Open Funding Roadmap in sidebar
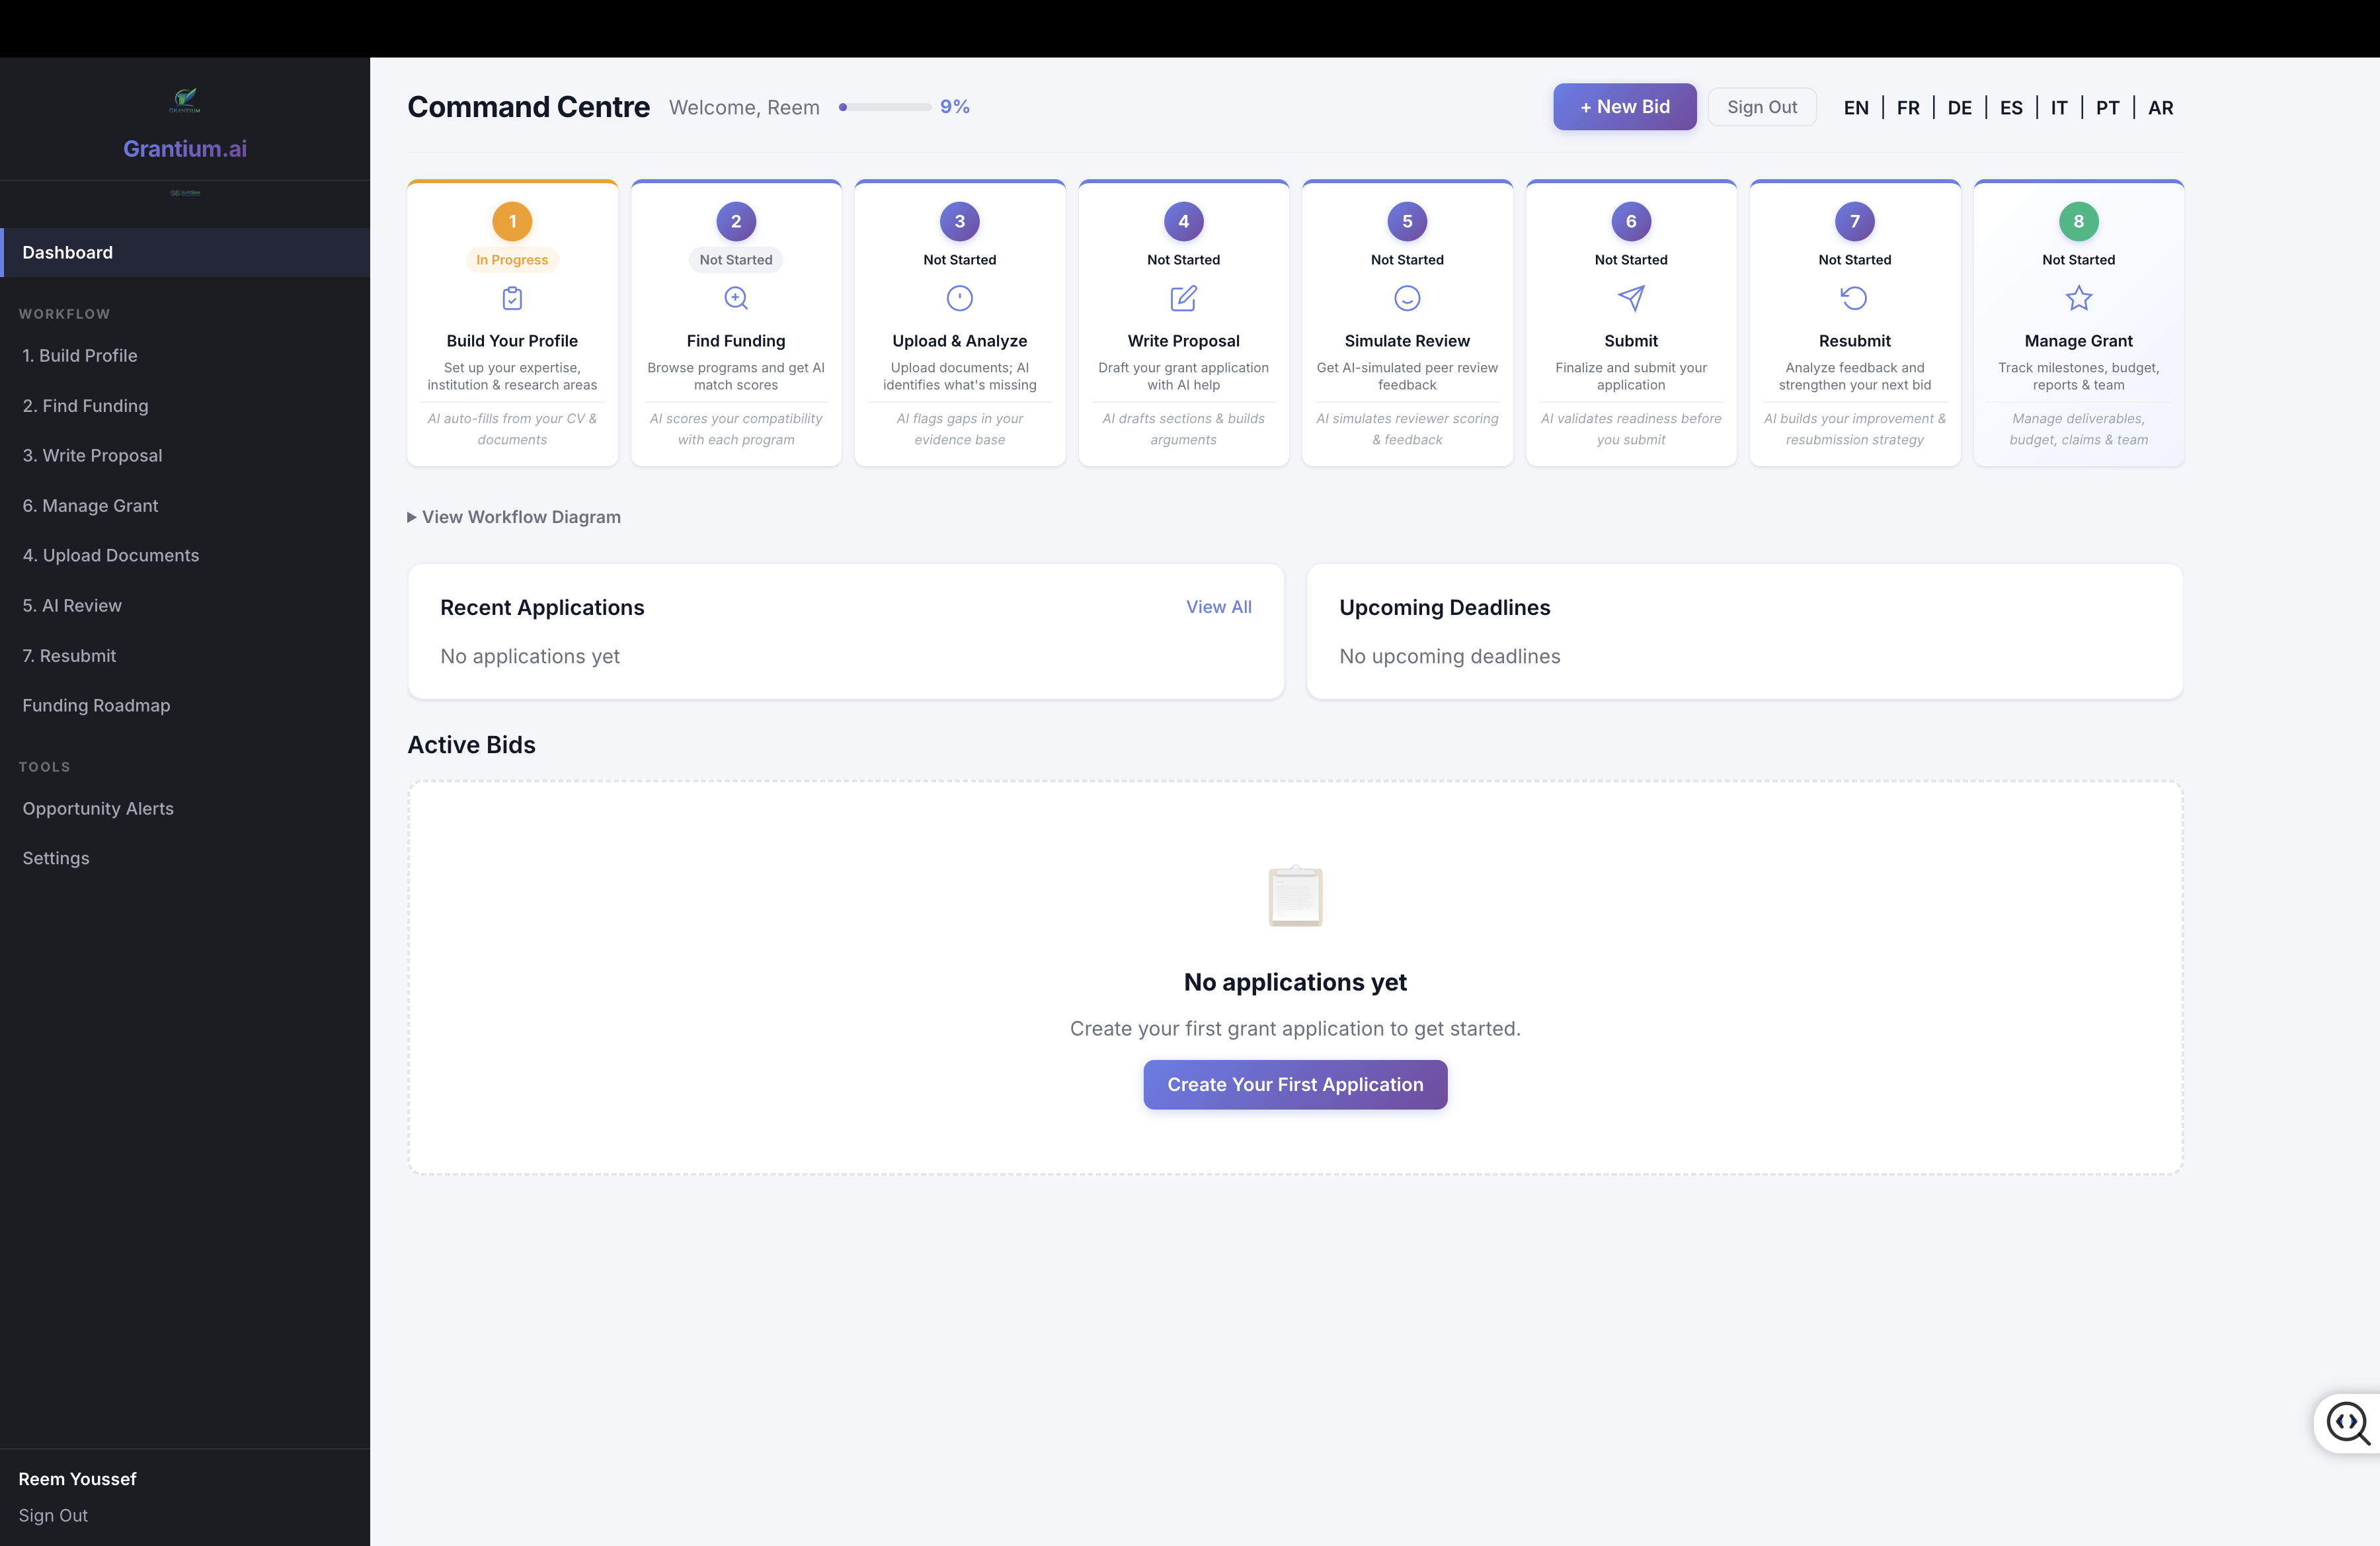The image size is (2380, 1546). tap(96, 705)
